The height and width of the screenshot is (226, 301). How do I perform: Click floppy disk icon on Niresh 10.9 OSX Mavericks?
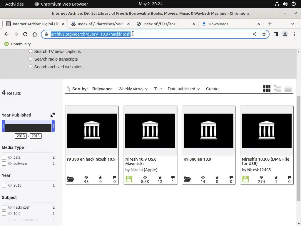(129, 179)
